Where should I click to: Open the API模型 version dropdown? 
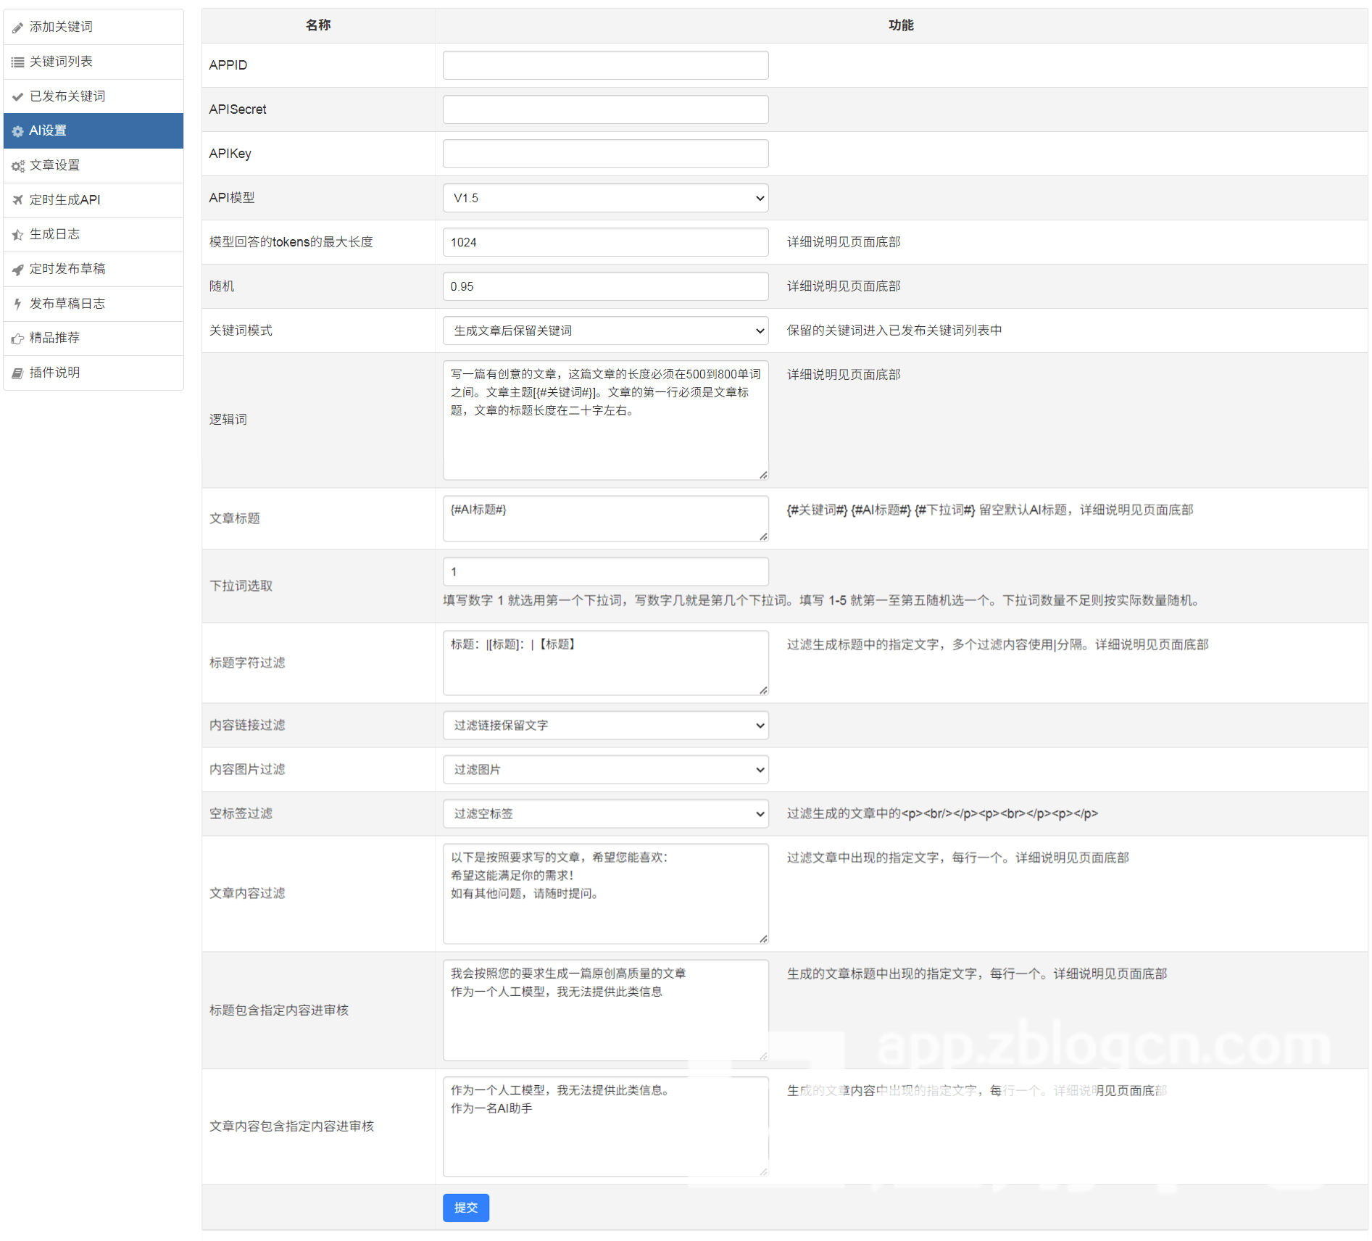click(x=605, y=198)
